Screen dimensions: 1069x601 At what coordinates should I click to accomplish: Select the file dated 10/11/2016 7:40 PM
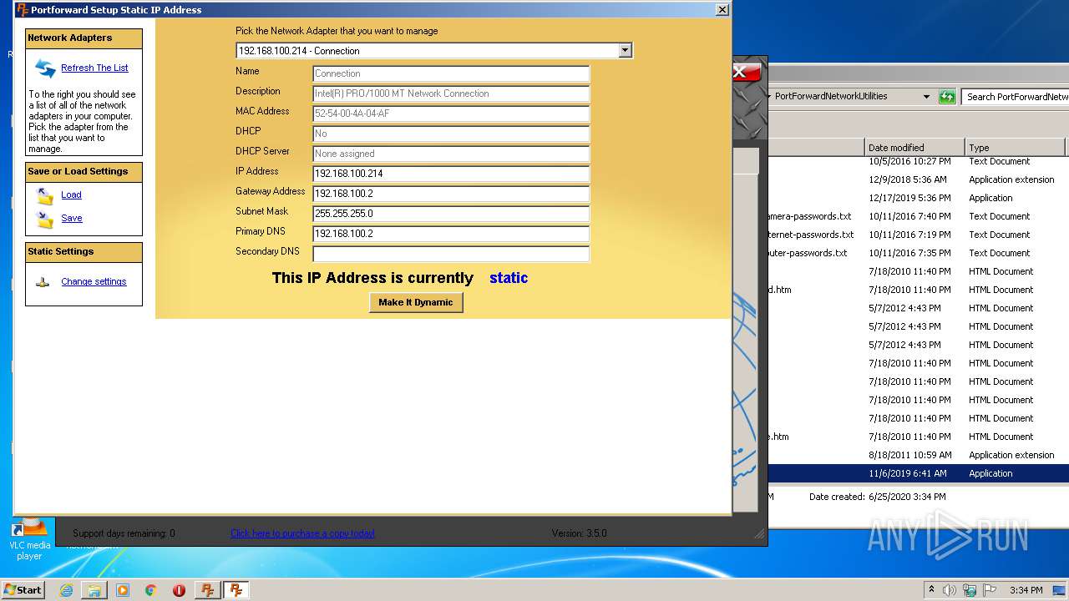[x=919, y=216]
